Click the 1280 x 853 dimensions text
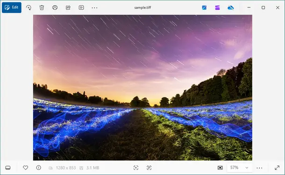The image size is (285, 175). pos(66,168)
